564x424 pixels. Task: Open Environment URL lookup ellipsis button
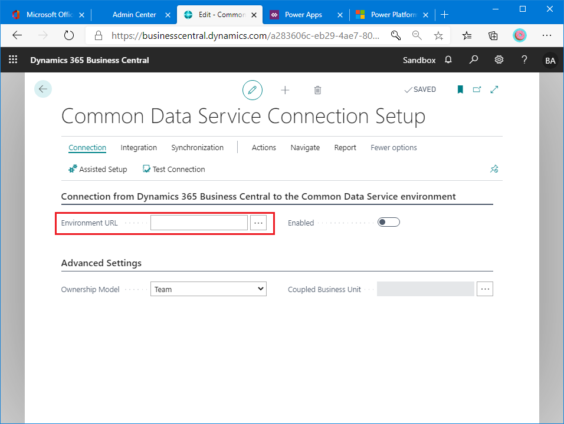point(258,223)
